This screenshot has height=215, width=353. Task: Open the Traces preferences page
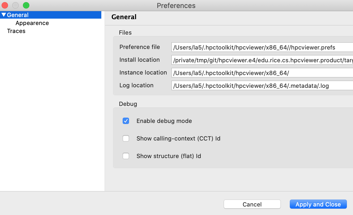click(x=16, y=31)
